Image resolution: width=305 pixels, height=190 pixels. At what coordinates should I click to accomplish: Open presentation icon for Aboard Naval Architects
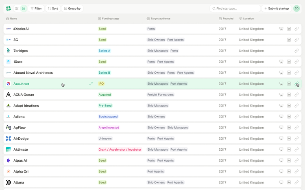tap(281, 73)
